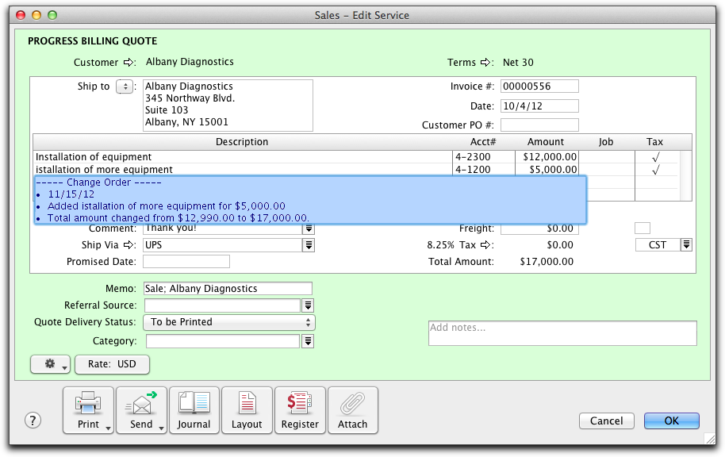Expand the Ship Via UPS dropdown
The height and width of the screenshot is (457, 725).
[309, 245]
